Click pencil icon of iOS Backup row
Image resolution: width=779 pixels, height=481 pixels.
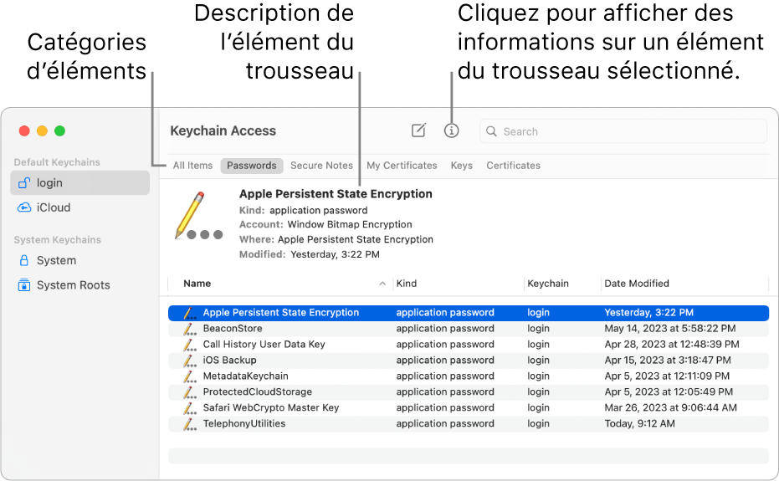coord(190,361)
